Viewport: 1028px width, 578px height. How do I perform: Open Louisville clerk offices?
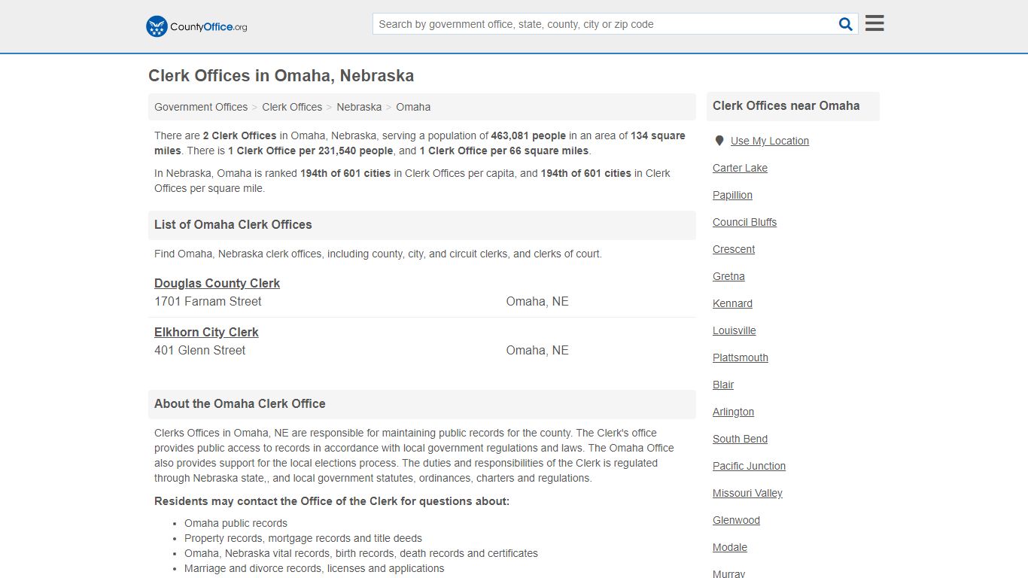[735, 330]
